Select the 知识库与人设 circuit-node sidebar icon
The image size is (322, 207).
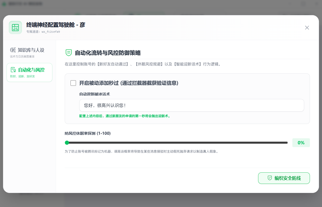[x=13, y=50]
